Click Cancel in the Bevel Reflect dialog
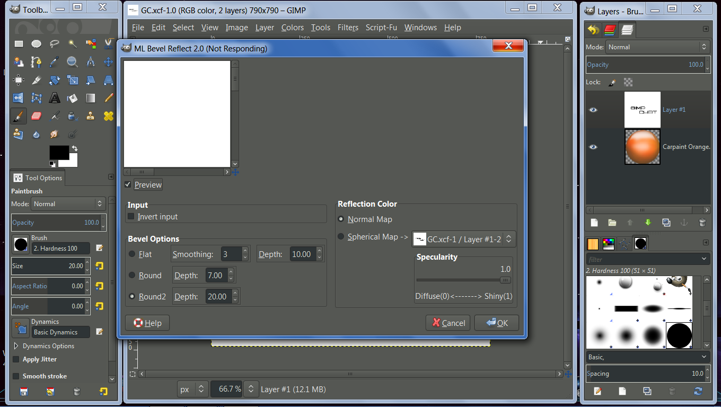Screen dimensions: 721x407 click(448, 323)
